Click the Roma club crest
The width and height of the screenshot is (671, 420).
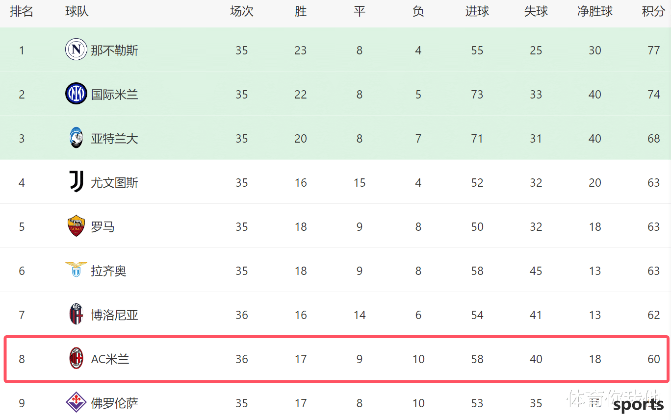[76, 226]
